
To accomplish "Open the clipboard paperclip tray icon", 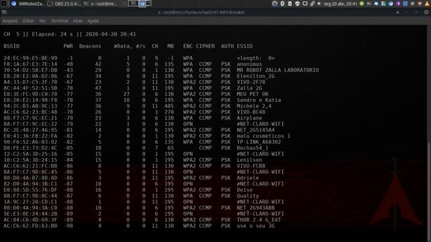I will click(312, 3).
